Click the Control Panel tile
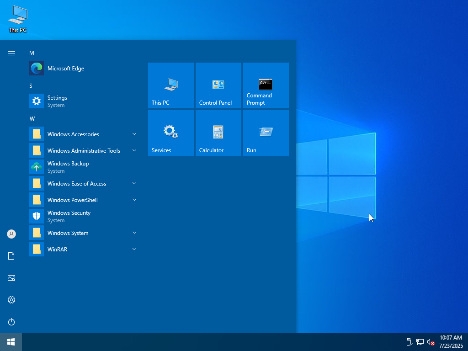The width and height of the screenshot is (468, 351). (218, 85)
